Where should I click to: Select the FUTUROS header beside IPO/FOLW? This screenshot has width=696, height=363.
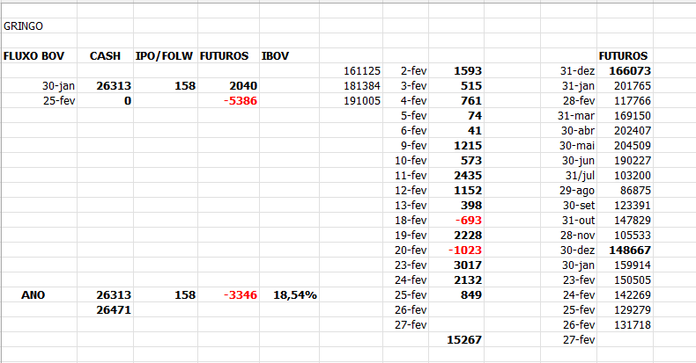[228, 55]
